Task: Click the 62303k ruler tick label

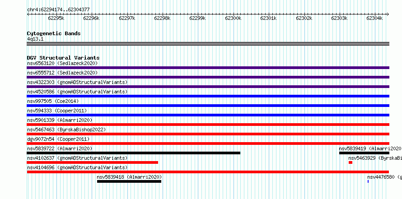Action: click(340, 18)
